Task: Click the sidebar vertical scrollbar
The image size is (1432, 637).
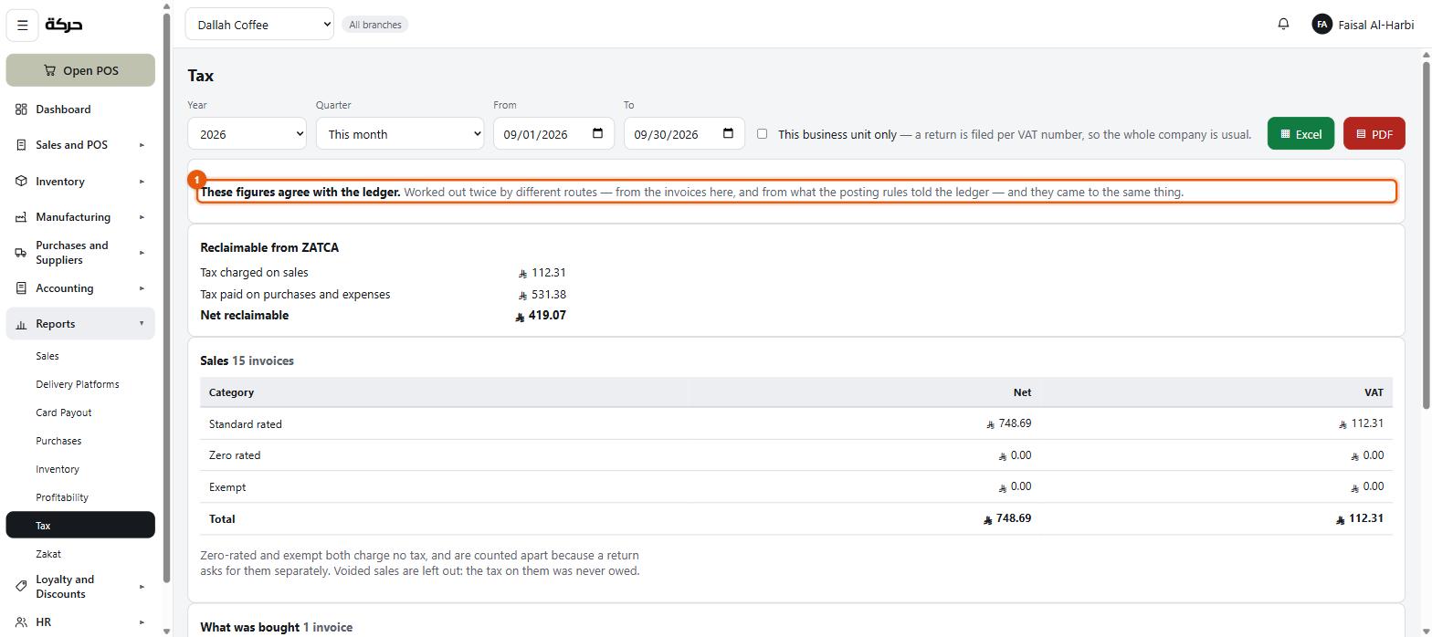Action: pos(166,297)
